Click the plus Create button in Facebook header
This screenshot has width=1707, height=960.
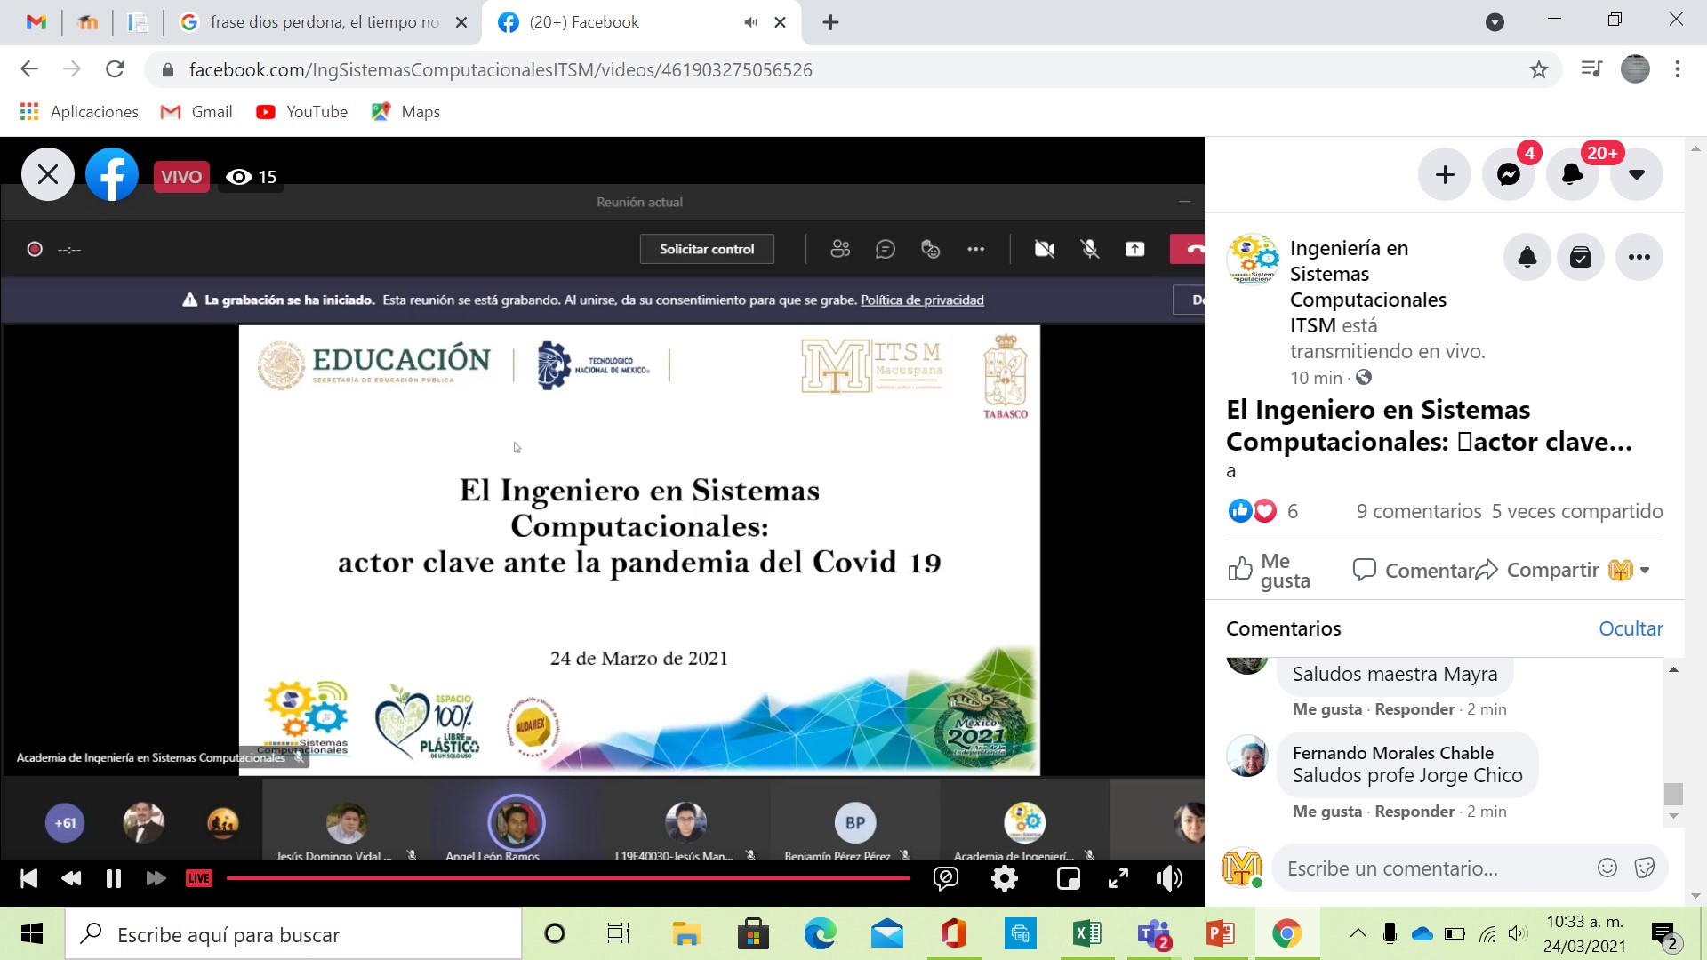pyautogui.click(x=1445, y=174)
